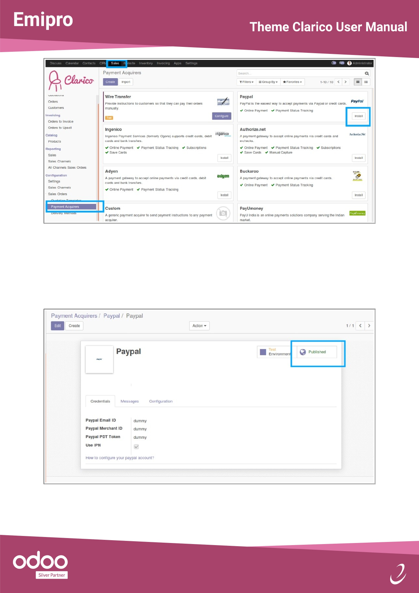Open the first notification counter badge
Viewport: 419px width, 593px height.
pos(334,63)
